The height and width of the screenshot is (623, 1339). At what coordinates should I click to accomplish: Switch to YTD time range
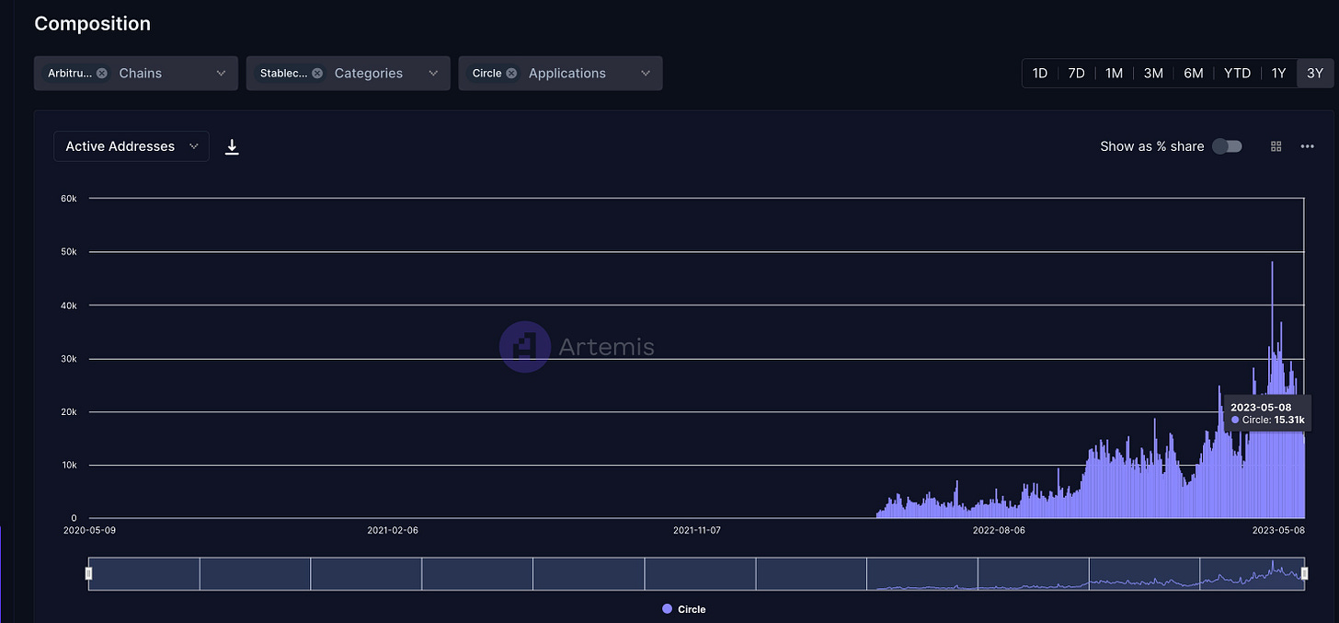coord(1237,73)
